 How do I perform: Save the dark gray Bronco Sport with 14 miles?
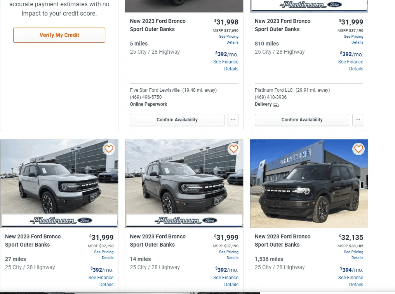click(x=234, y=149)
